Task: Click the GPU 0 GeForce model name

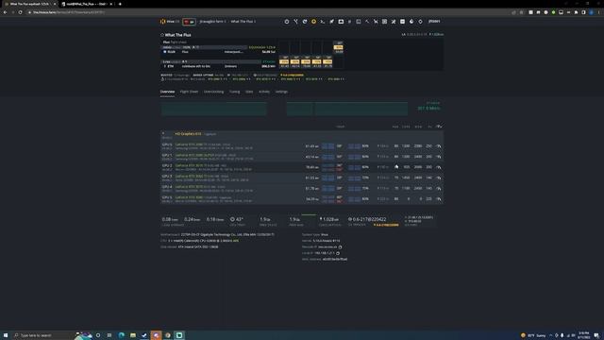Action: point(191,144)
